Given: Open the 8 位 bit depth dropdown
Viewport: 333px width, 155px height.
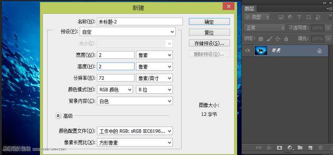Looking at the screenshot, I should coord(154,89).
